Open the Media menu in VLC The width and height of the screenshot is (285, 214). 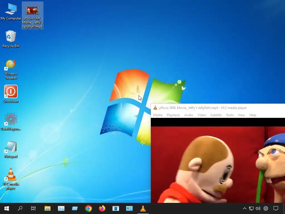coord(158,115)
